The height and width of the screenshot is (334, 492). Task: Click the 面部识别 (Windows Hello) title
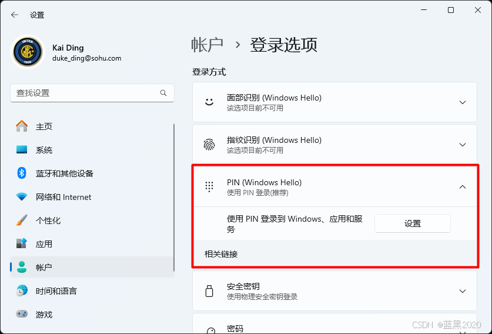pos(274,98)
